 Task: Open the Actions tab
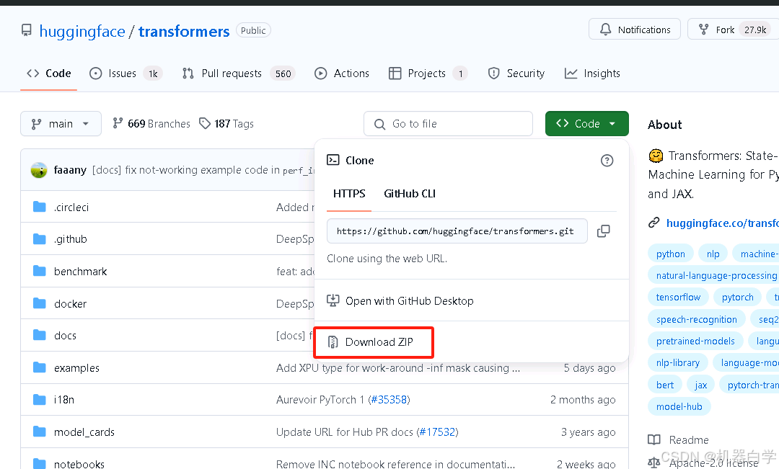tap(342, 73)
